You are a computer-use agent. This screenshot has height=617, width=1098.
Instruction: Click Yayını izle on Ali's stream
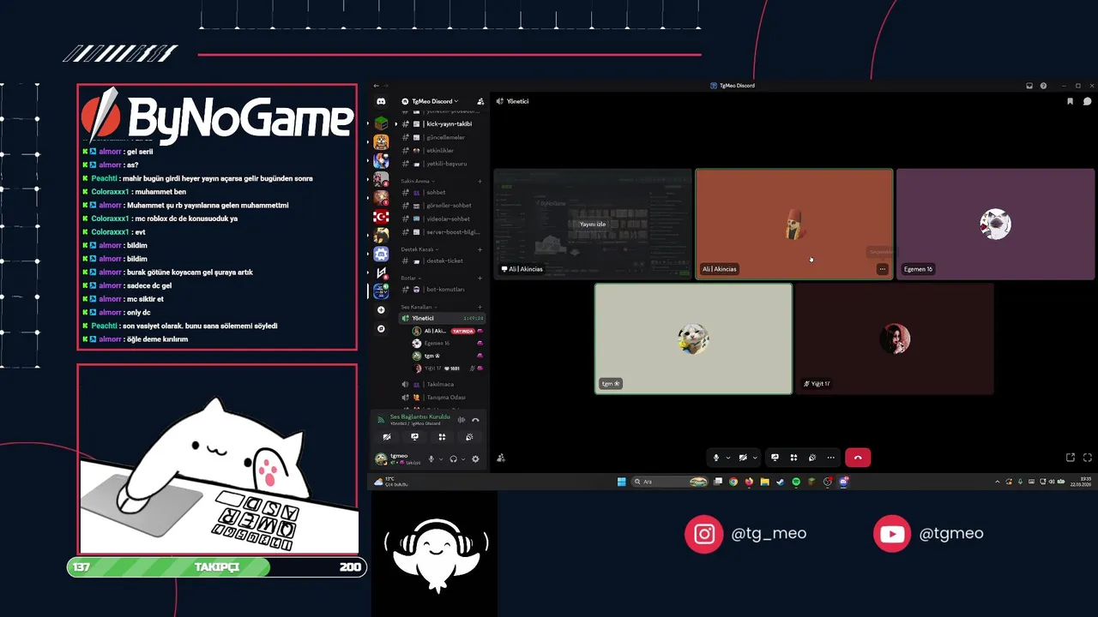pyautogui.click(x=592, y=224)
